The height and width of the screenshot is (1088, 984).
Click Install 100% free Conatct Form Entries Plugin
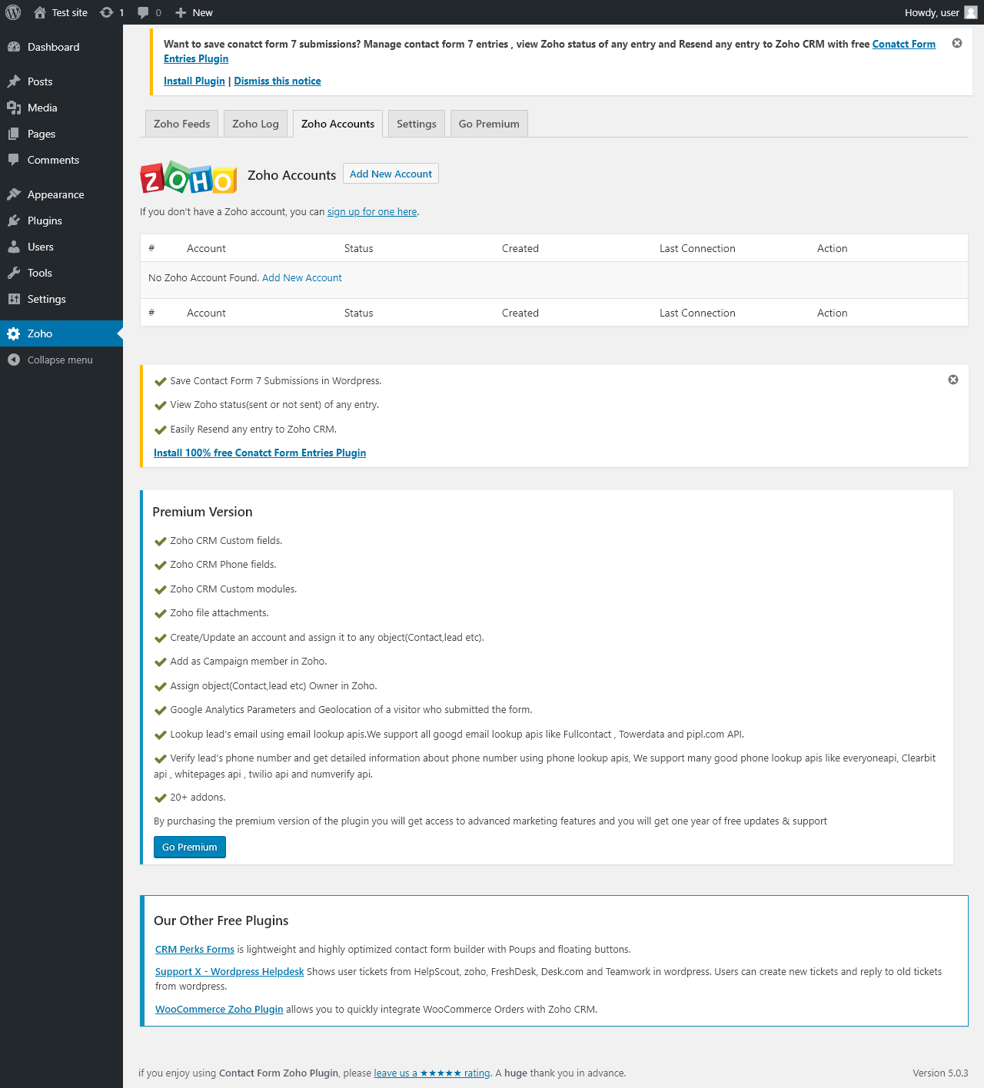coord(260,453)
